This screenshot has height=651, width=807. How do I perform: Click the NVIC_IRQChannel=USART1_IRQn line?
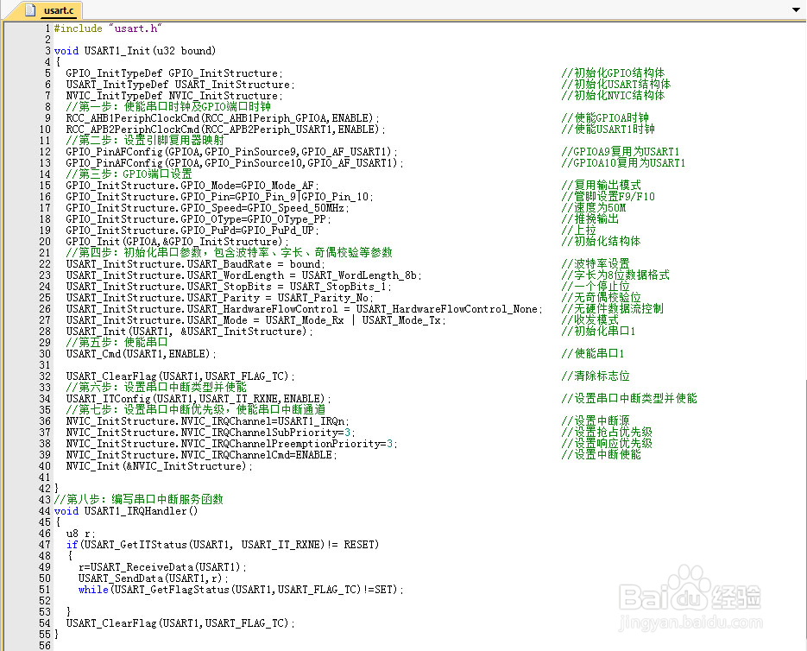coord(208,421)
